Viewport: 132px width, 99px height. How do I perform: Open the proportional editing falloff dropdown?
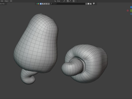click(x=76, y=1)
